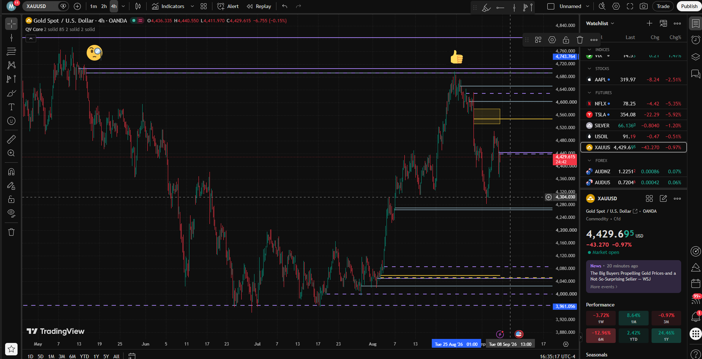
Task: Toggle hide all drawings eye icon
Action: point(11,213)
